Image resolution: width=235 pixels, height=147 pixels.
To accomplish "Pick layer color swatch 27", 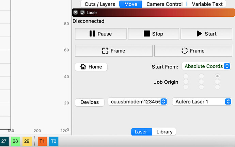I will coord(4,141).
